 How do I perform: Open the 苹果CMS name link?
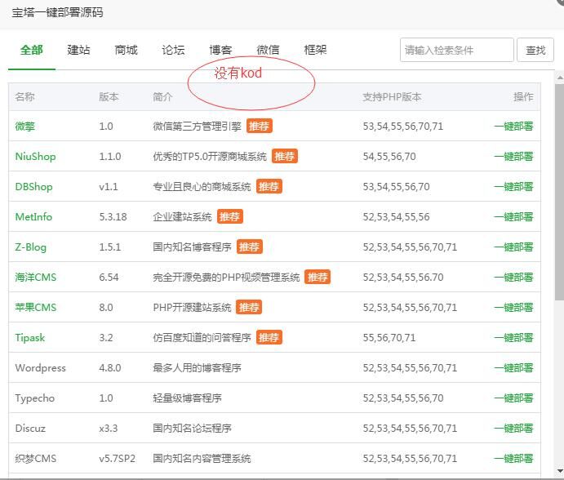click(x=36, y=308)
